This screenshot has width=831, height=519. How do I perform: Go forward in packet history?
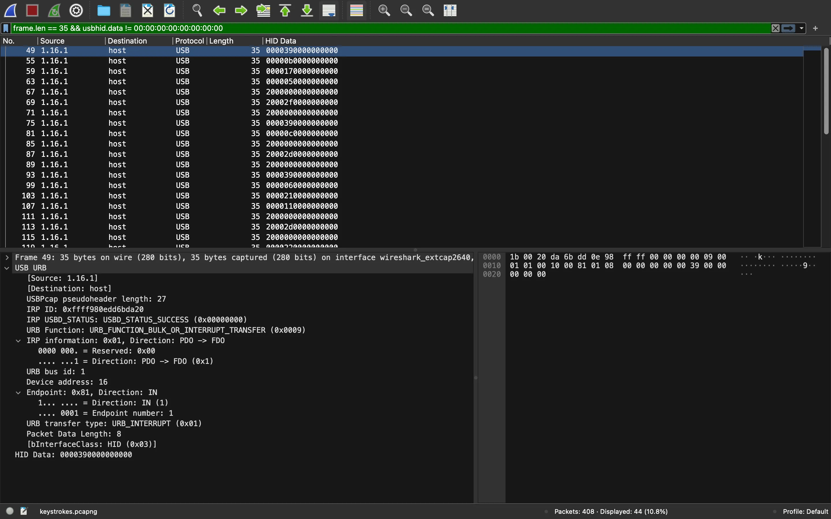click(241, 10)
